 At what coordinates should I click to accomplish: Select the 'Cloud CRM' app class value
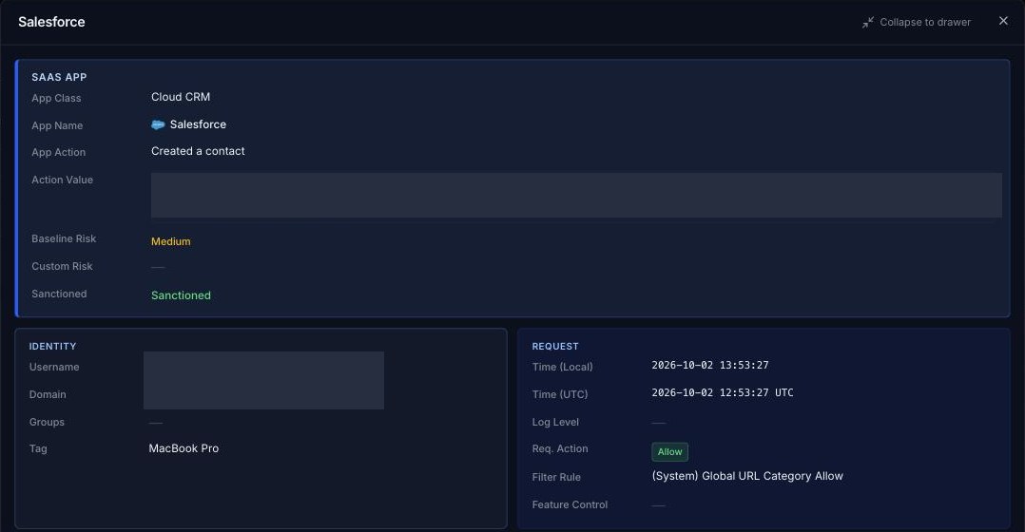[x=181, y=97]
